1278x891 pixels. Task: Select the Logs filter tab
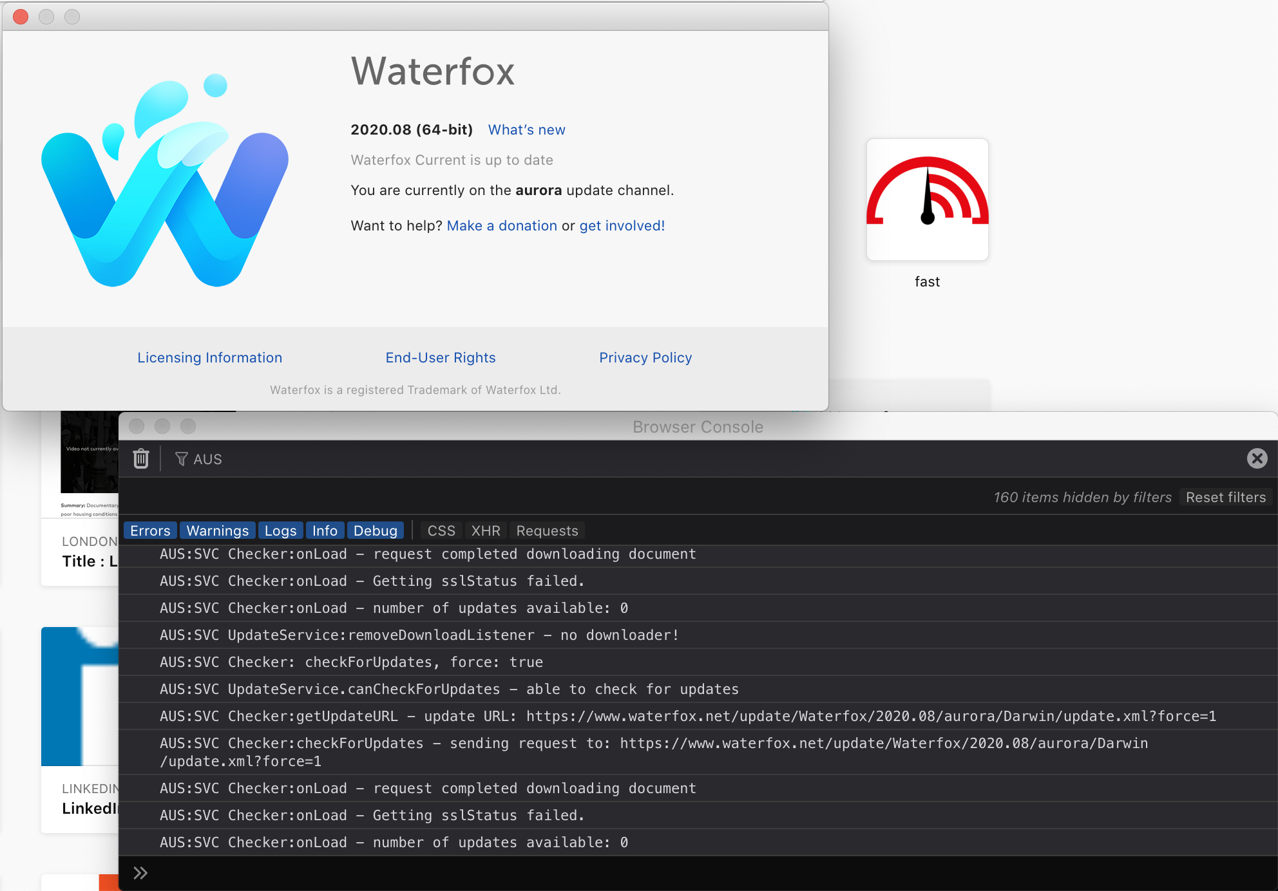click(280, 530)
